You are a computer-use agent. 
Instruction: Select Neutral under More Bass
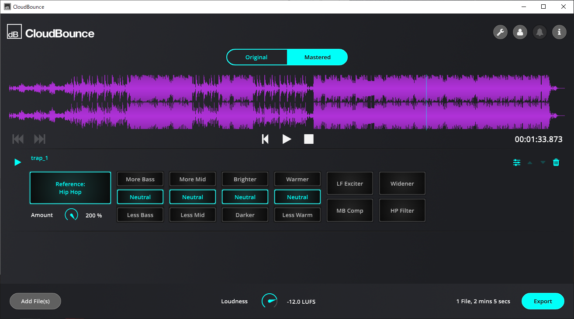click(140, 197)
